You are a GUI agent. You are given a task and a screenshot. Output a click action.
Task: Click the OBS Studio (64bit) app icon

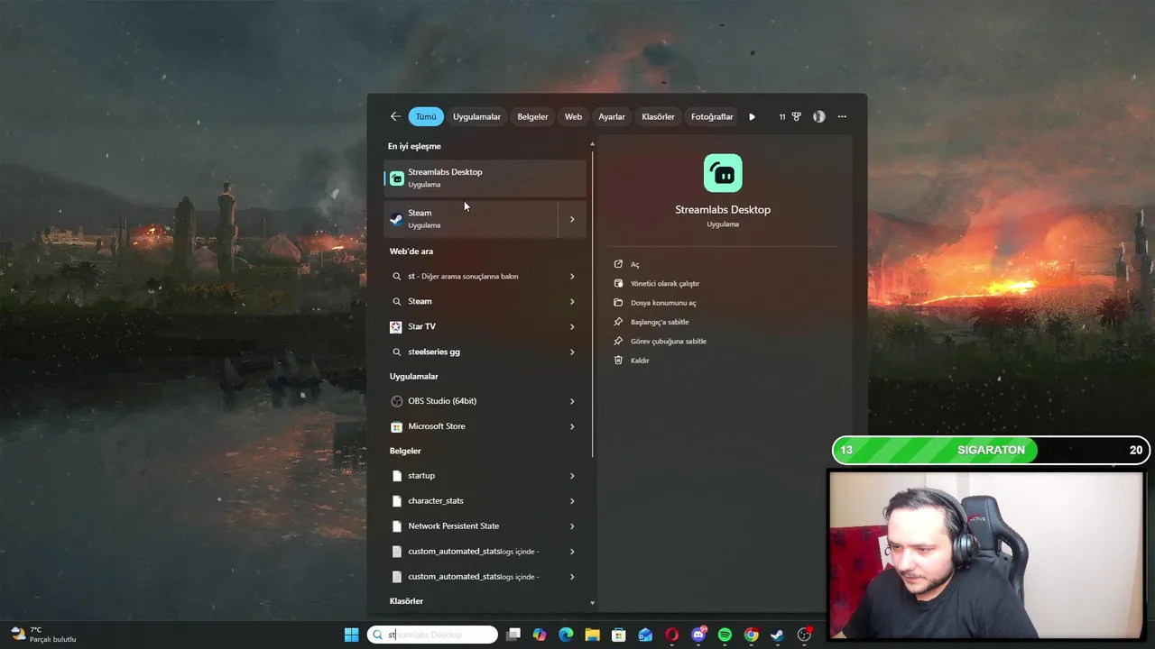[397, 401]
